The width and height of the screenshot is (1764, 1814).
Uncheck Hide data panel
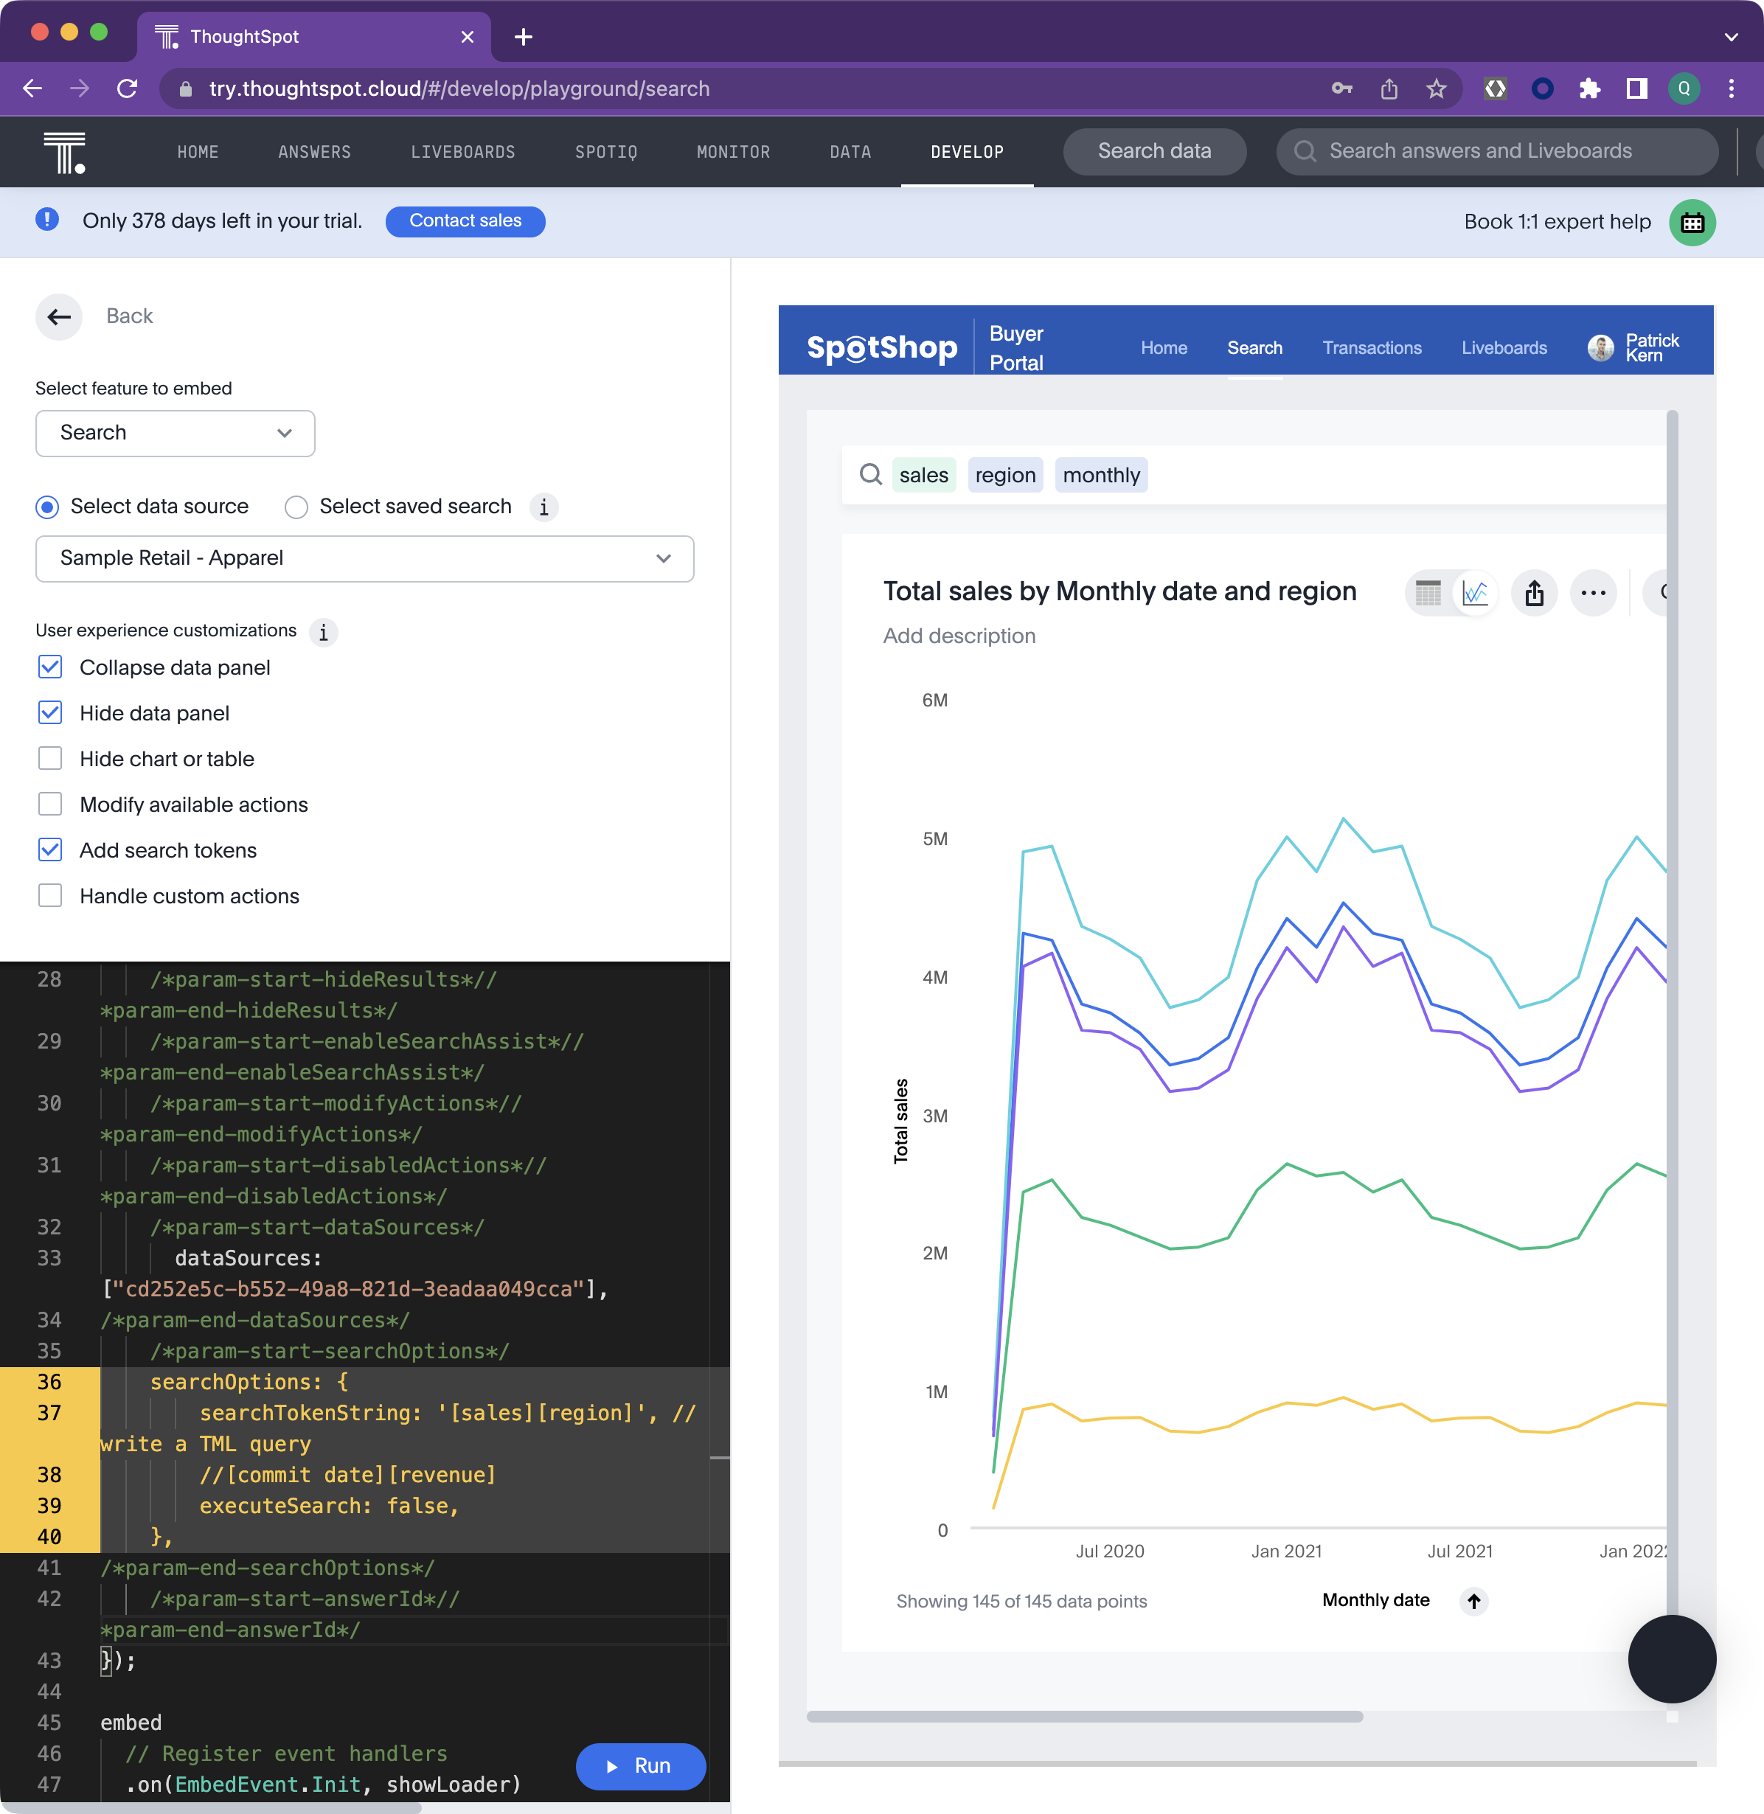click(50, 712)
